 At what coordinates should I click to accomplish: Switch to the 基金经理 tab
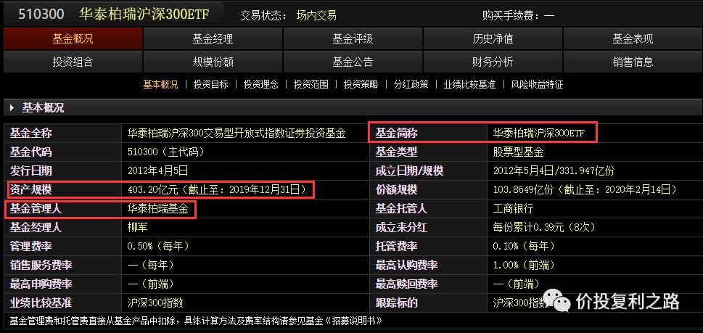213,38
